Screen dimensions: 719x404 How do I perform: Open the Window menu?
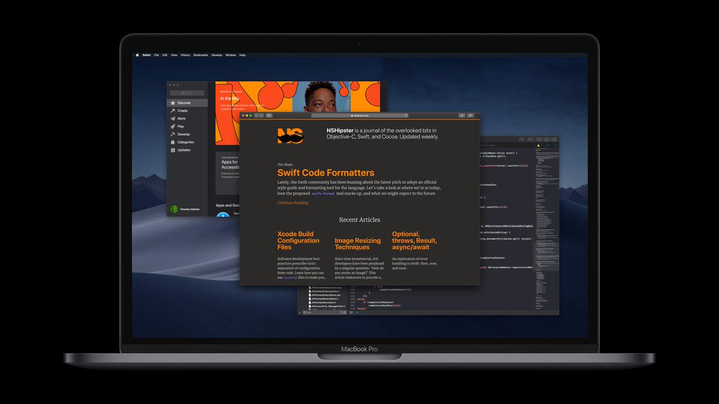(231, 55)
